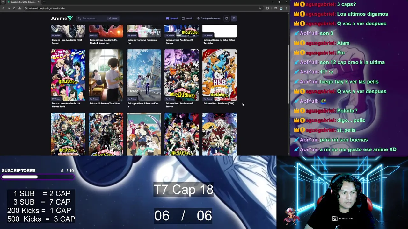
Task: Open the browser home page icon
Action: coord(19,8)
